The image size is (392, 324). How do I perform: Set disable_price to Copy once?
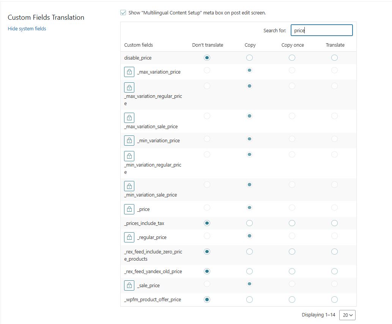pyautogui.click(x=292, y=58)
